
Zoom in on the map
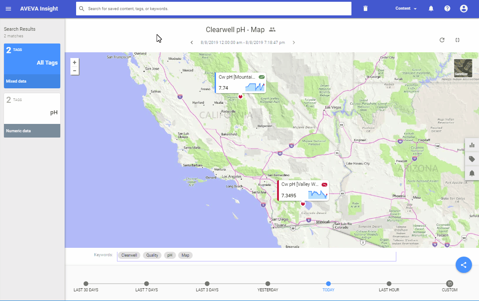point(74,62)
